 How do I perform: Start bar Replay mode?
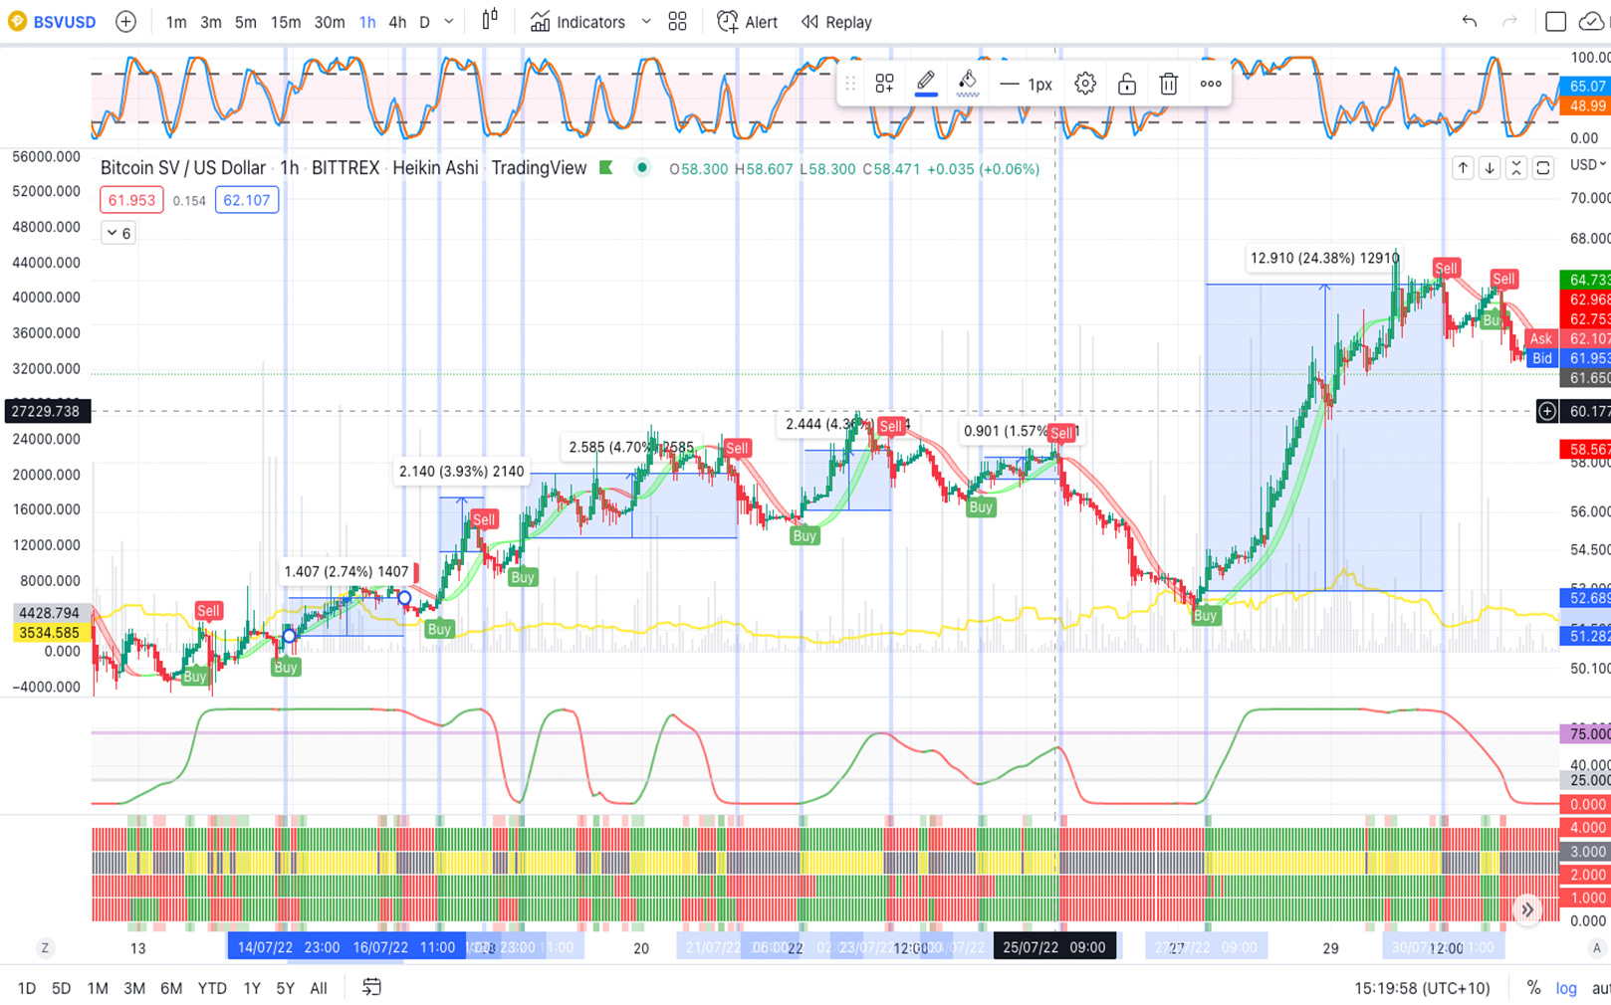837,22
